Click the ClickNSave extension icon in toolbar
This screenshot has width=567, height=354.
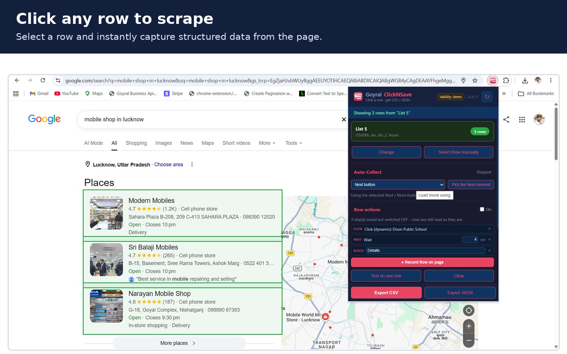coord(493,81)
